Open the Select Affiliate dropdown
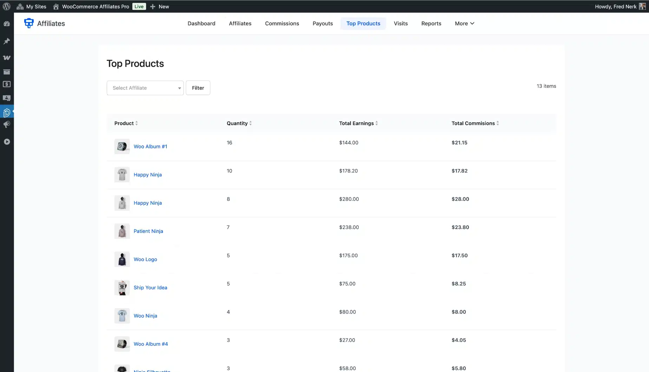Viewport: 649px width, 372px height. point(145,88)
